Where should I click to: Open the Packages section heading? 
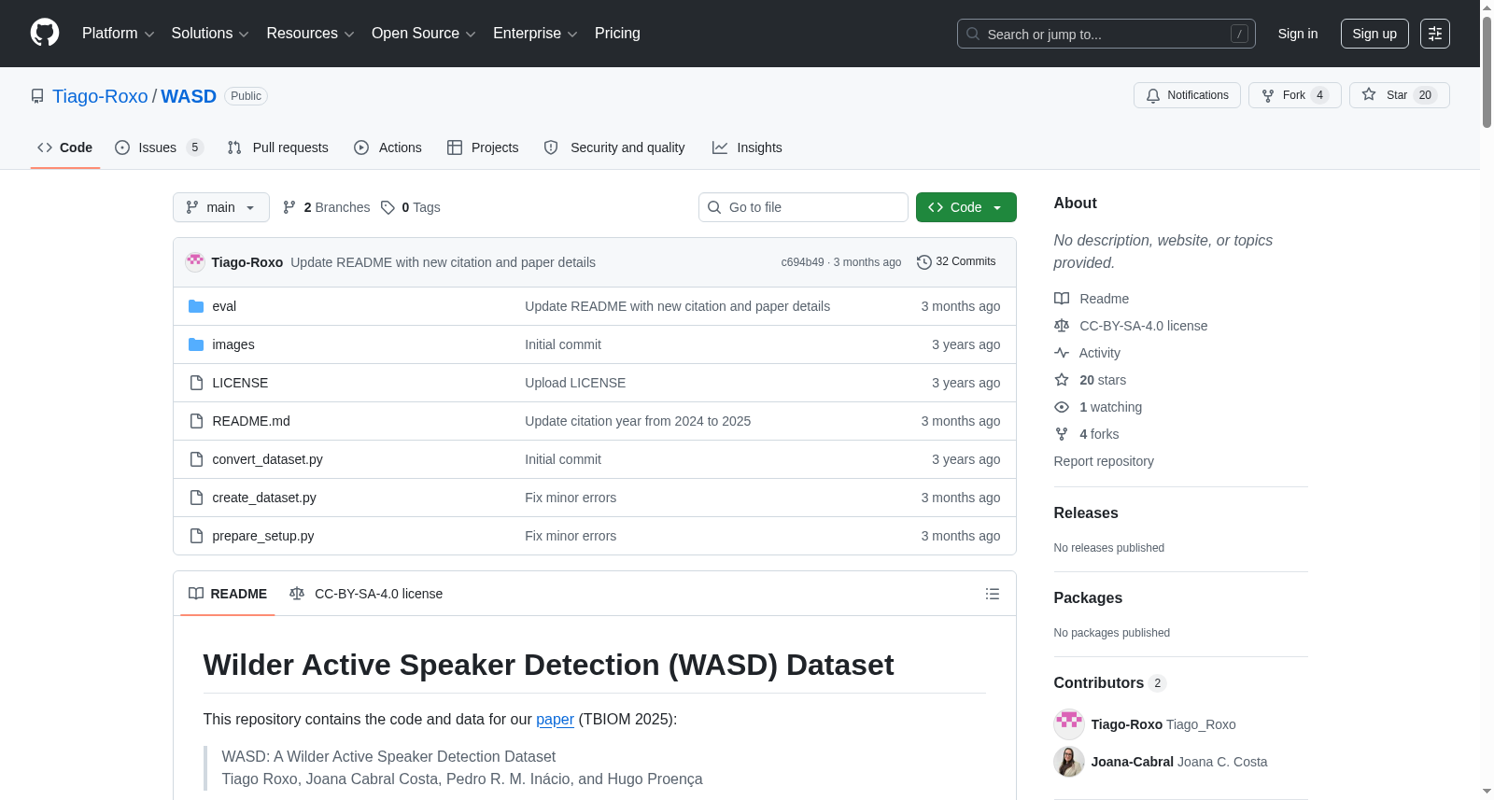coord(1088,598)
